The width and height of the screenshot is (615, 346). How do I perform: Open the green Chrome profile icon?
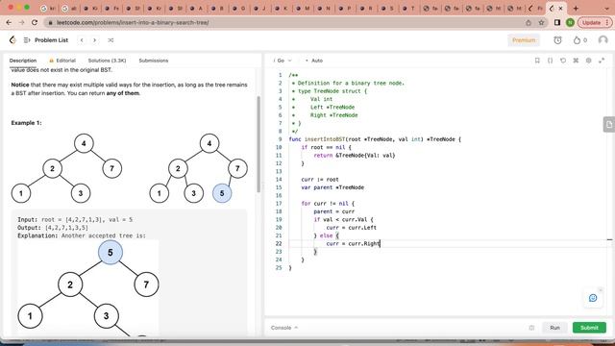point(570,23)
